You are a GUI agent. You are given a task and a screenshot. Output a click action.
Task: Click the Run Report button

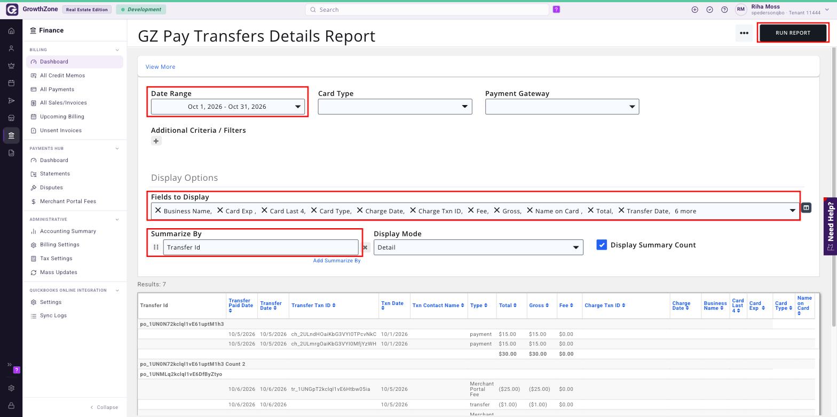(793, 33)
